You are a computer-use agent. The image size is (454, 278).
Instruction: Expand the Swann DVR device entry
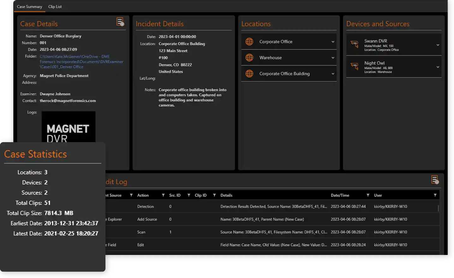(438, 45)
